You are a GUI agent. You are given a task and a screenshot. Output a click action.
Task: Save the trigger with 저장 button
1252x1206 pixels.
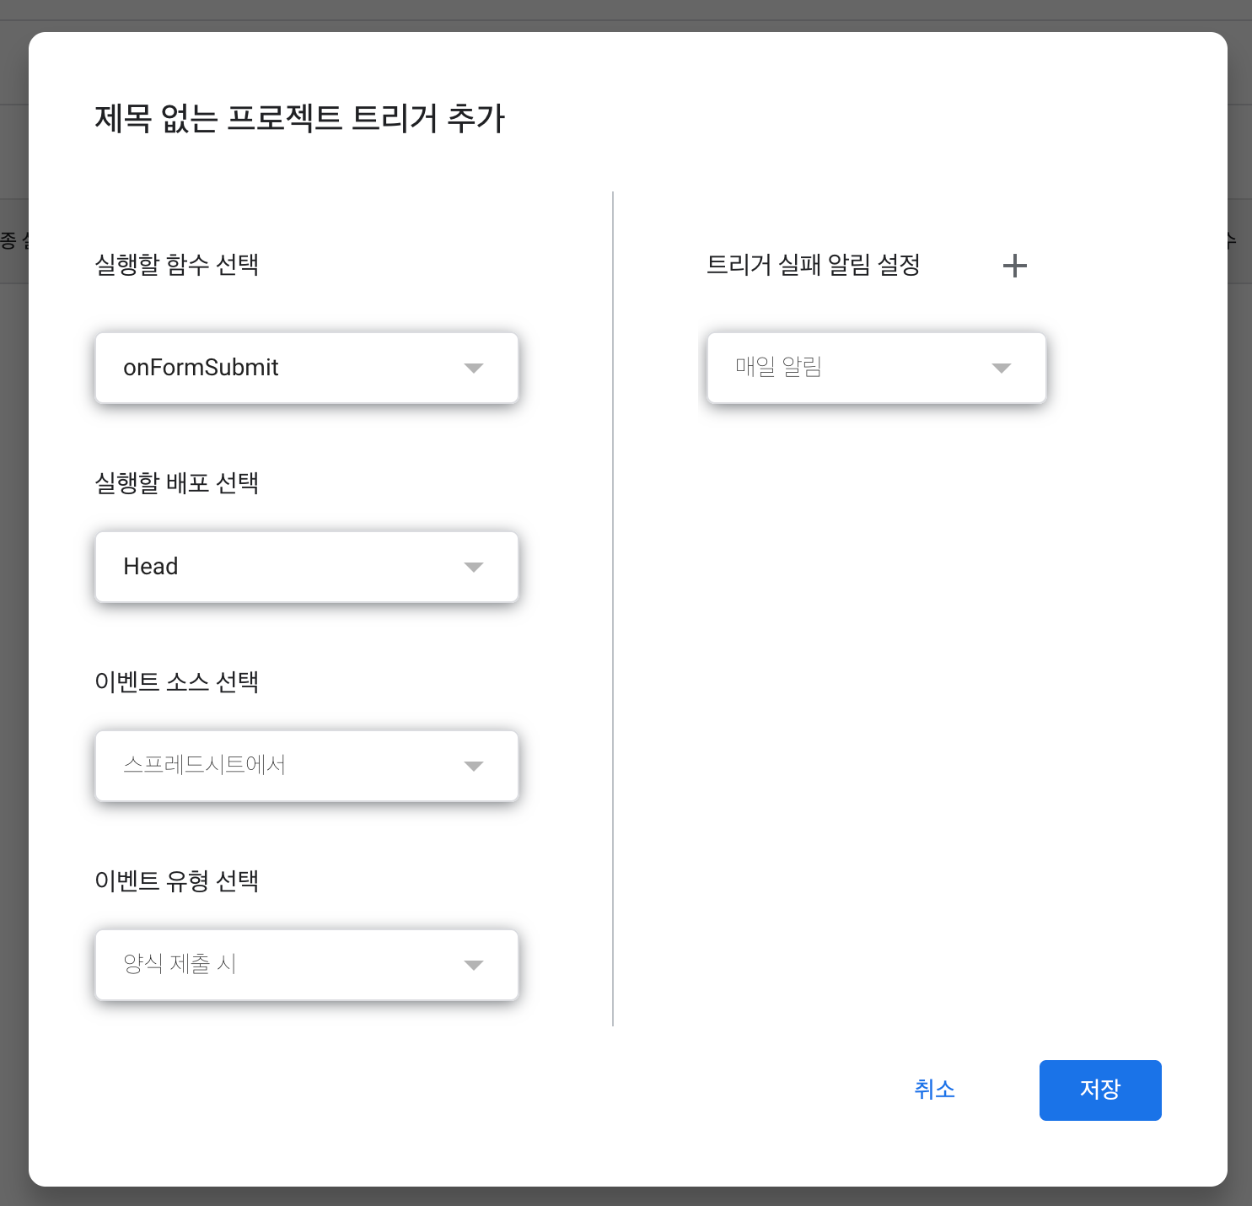(1099, 1090)
